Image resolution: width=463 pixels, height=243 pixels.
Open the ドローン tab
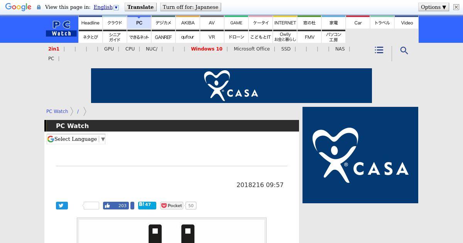[236, 37]
